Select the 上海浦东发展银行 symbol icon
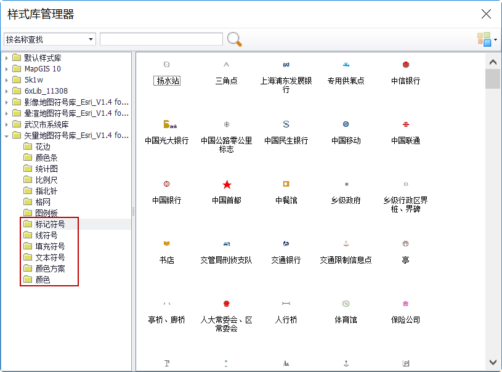This screenshot has height=372, width=502. click(286, 64)
